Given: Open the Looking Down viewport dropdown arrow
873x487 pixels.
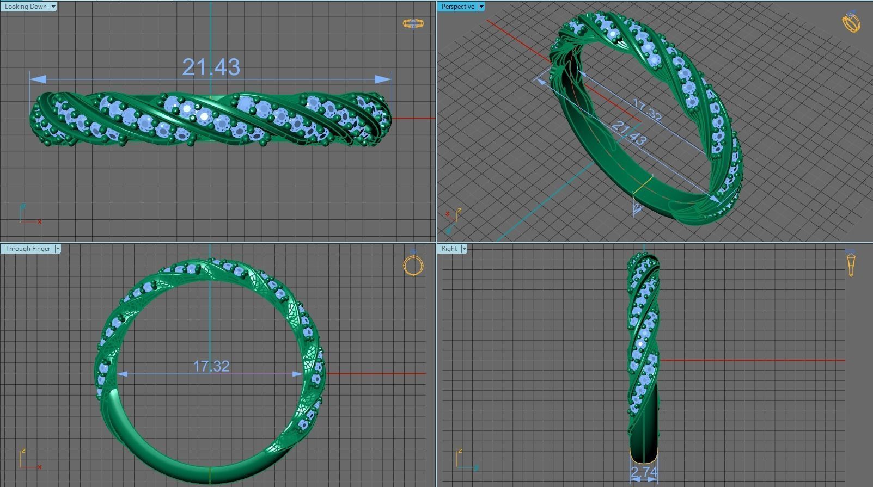Looking at the screenshot, I should (53, 7).
